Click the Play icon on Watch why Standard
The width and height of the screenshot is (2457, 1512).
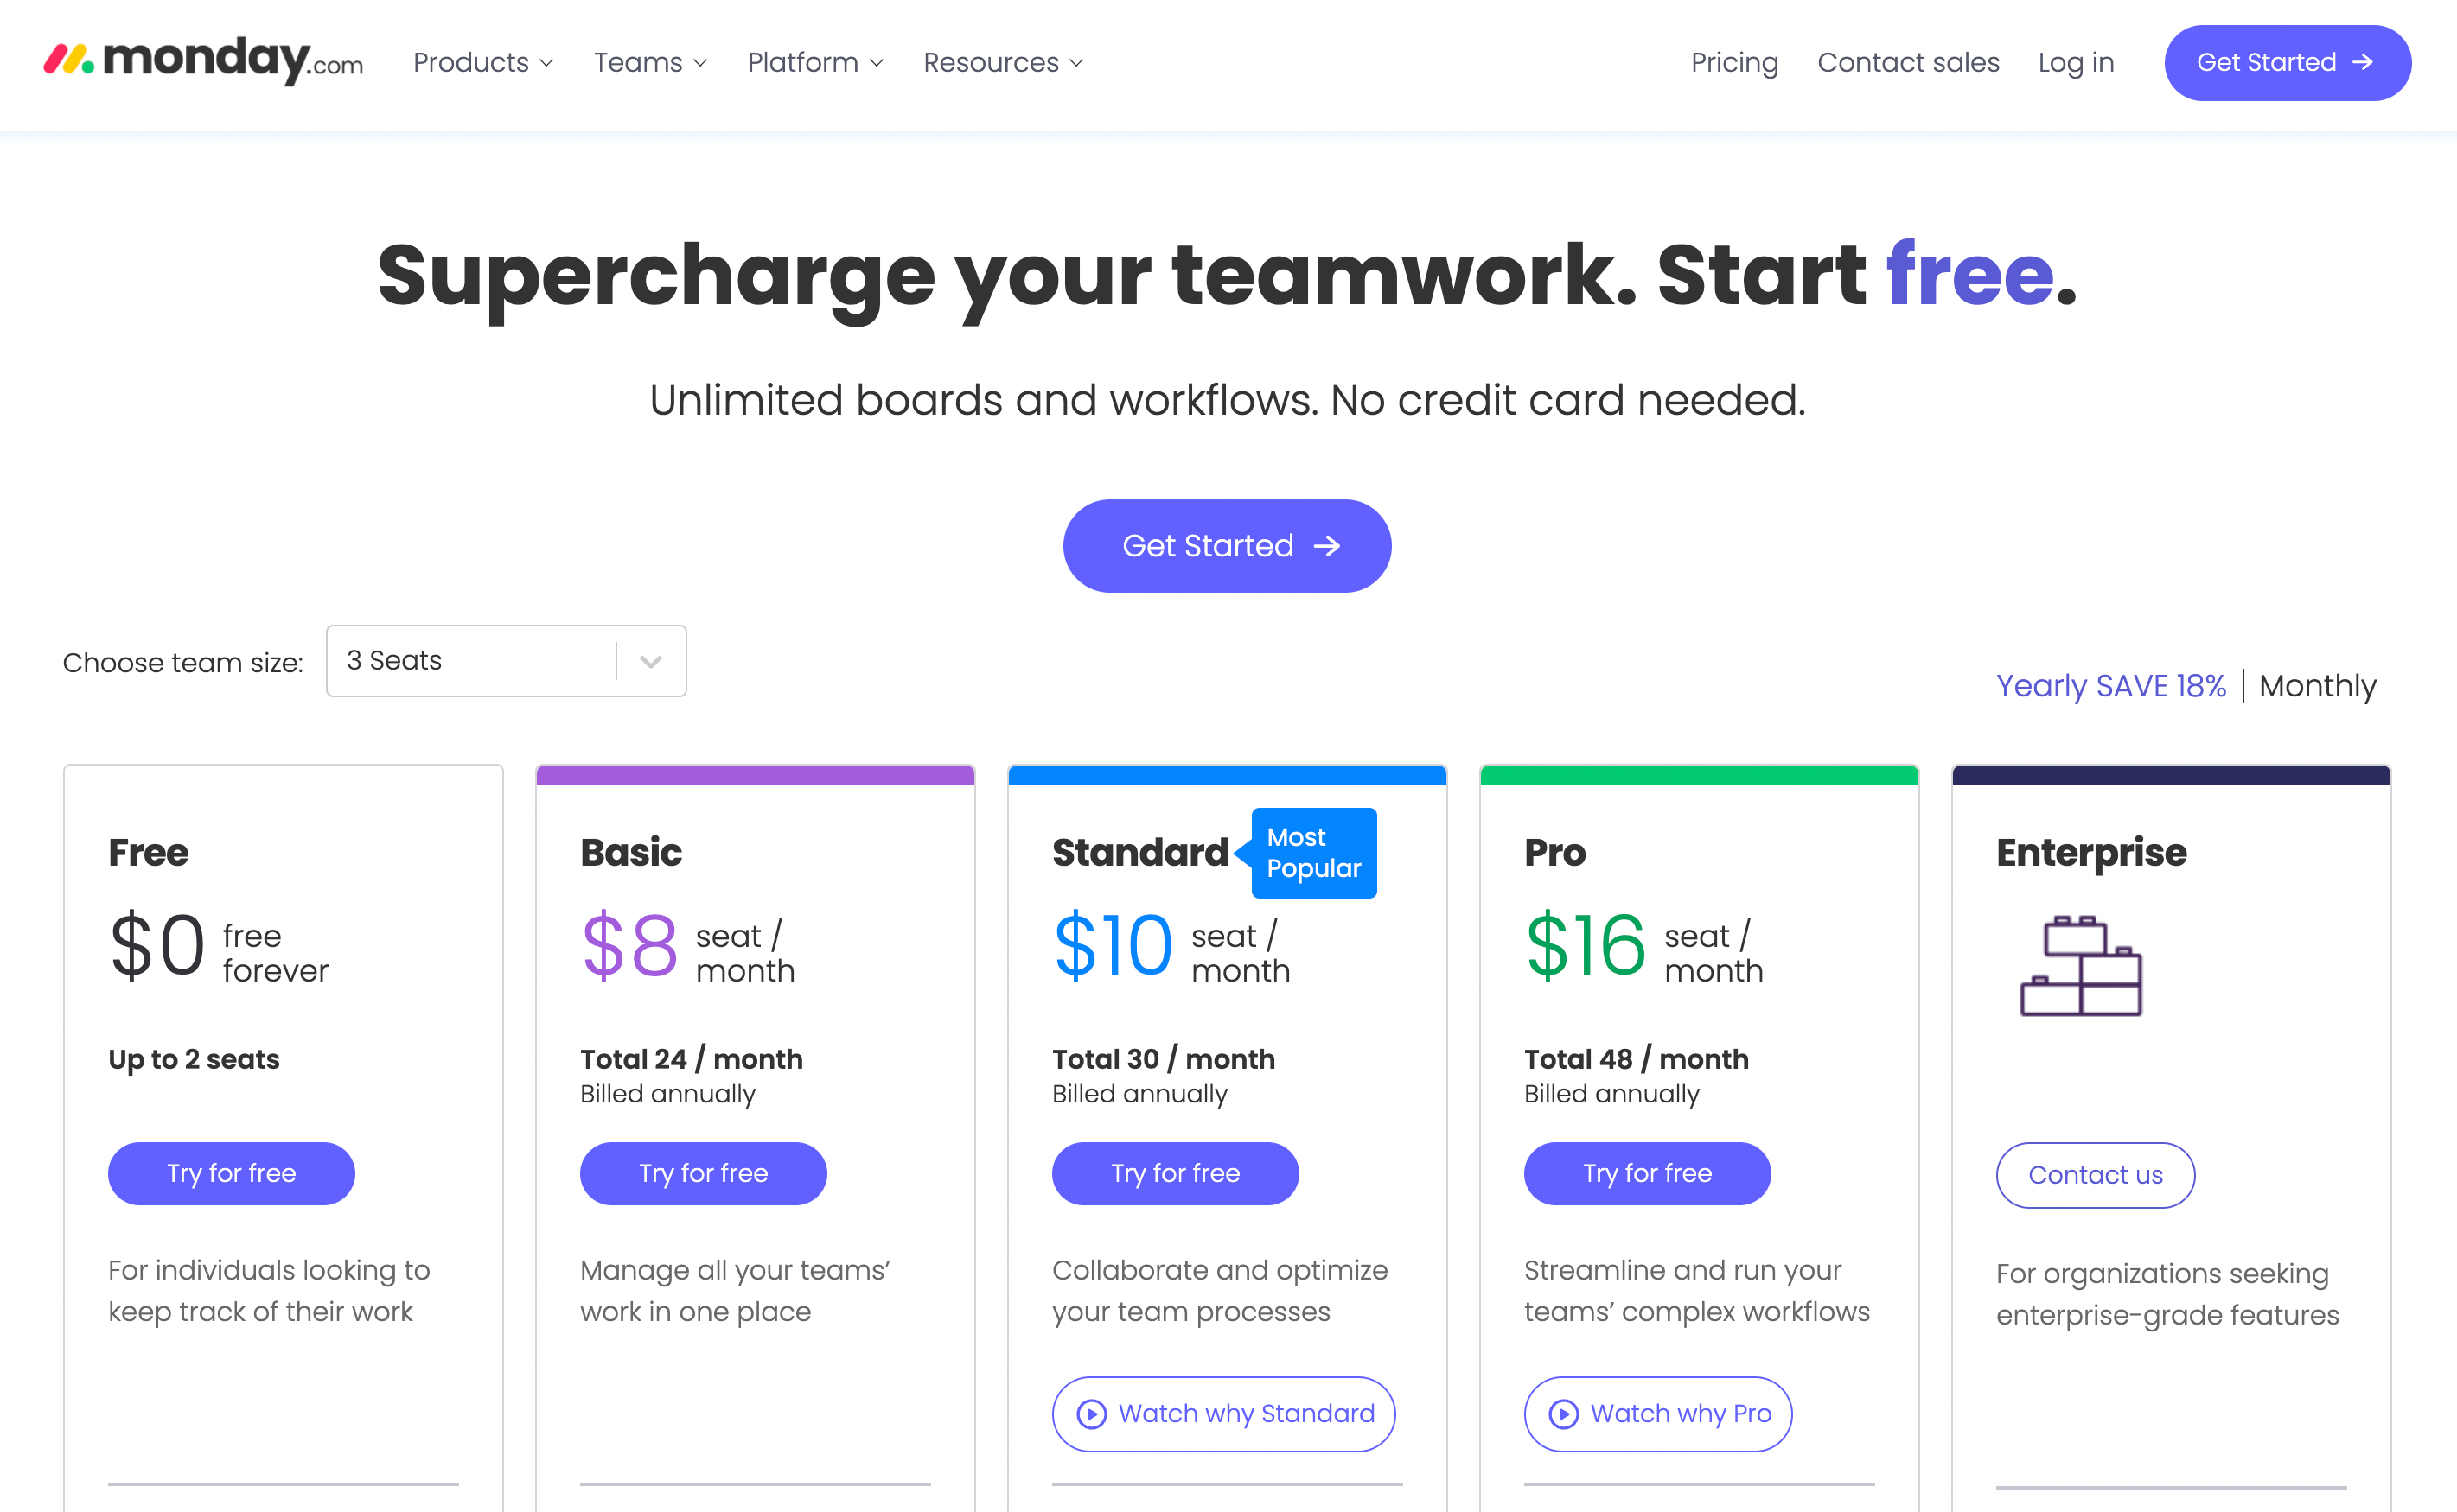[1090, 1412]
